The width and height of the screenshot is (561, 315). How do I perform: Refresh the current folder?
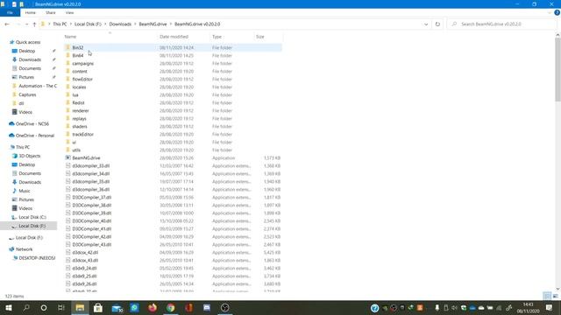[437, 24]
